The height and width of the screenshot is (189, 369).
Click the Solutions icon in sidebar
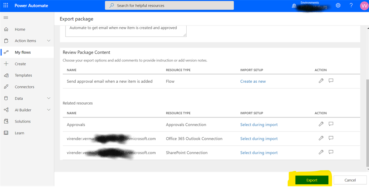(6, 121)
